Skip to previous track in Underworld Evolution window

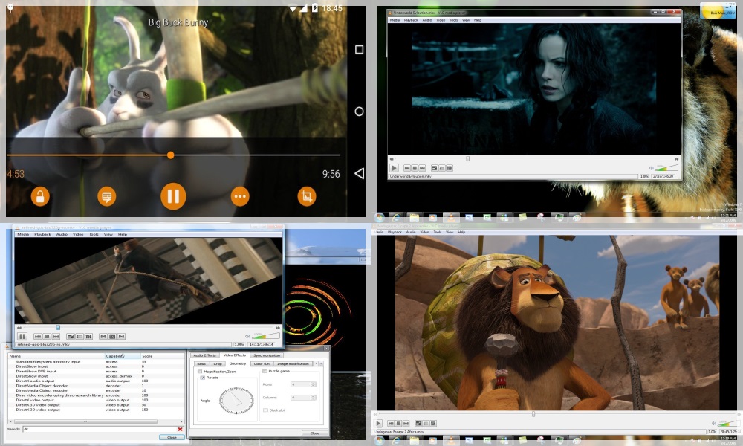(x=407, y=168)
